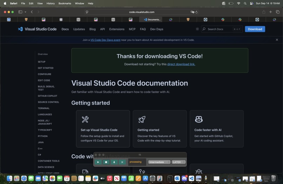
Task: Click the direct download link
Action: point(181,64)
